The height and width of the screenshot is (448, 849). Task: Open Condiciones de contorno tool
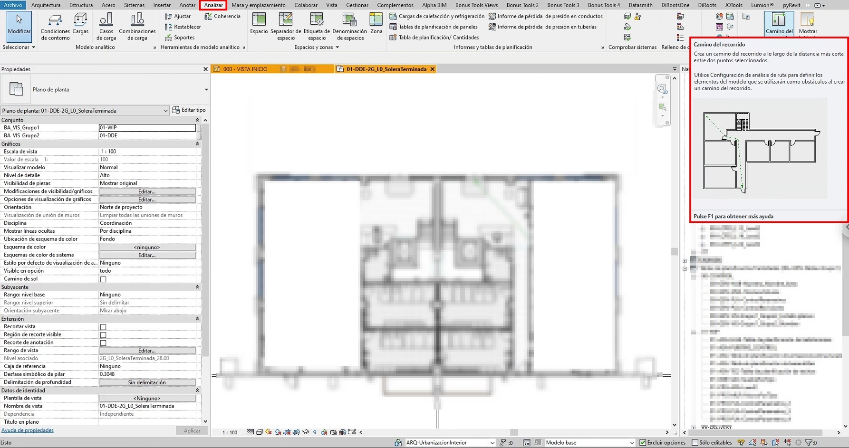55,26
